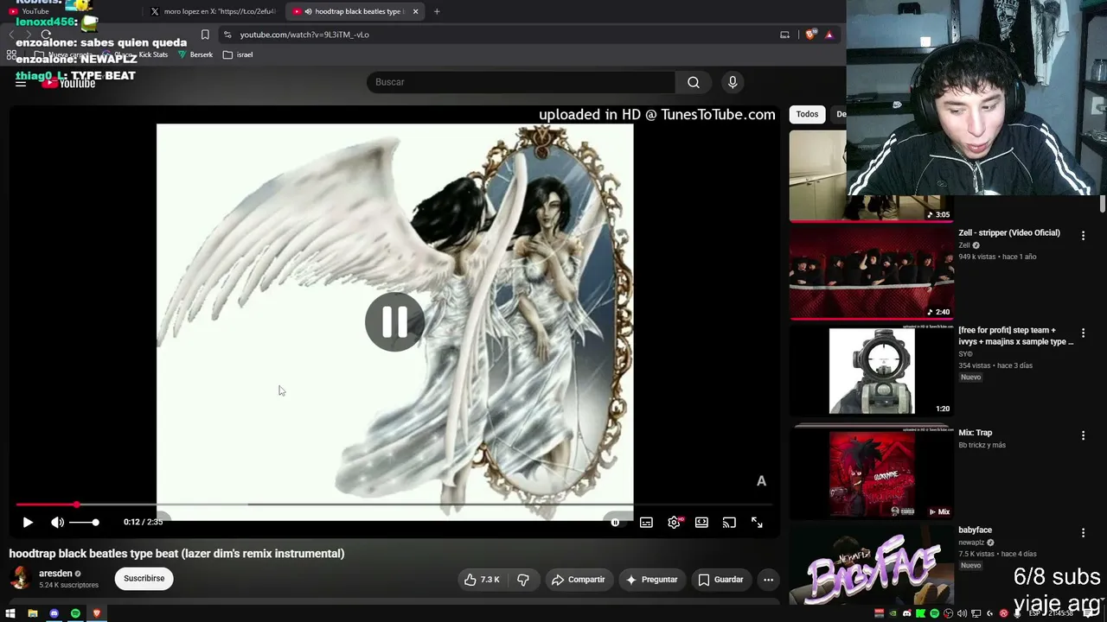Dislike the video
1107x622 pixels.
523,580
